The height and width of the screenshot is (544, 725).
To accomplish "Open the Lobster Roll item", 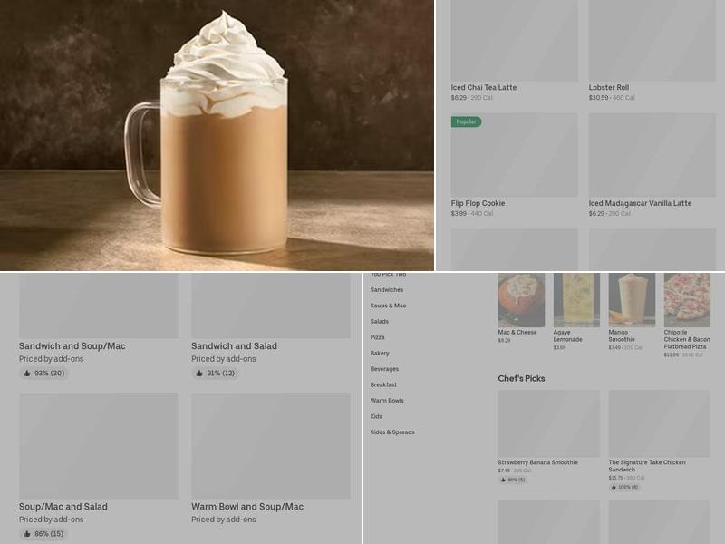I will click(652, 41).
